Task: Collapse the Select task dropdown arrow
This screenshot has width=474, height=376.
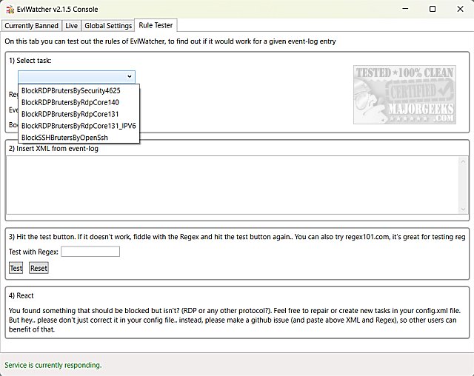Action: 130,76
